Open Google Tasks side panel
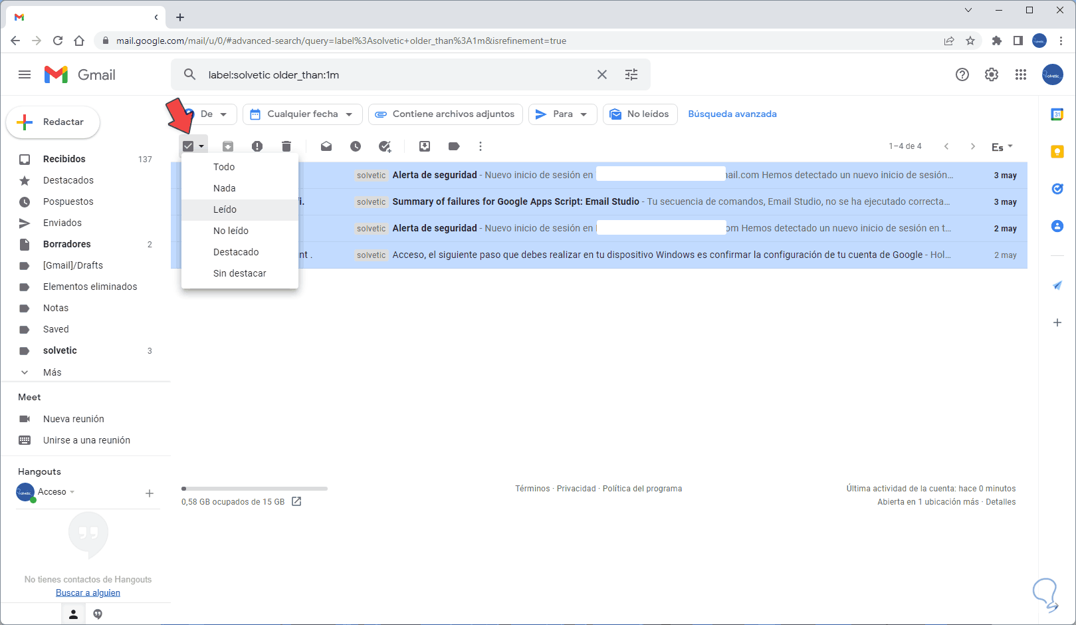 coord(1057,189)
